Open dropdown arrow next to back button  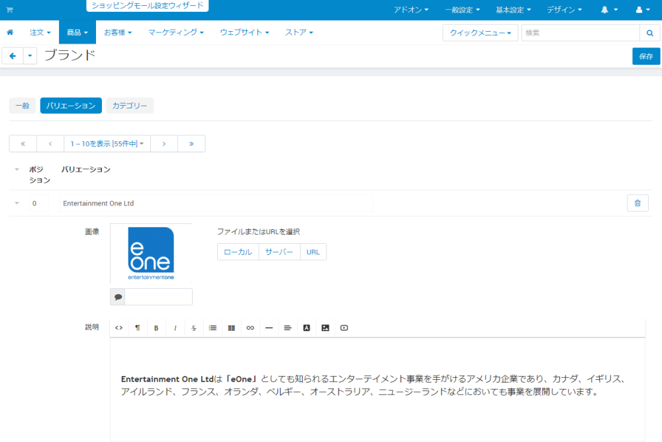coord(30,55)
